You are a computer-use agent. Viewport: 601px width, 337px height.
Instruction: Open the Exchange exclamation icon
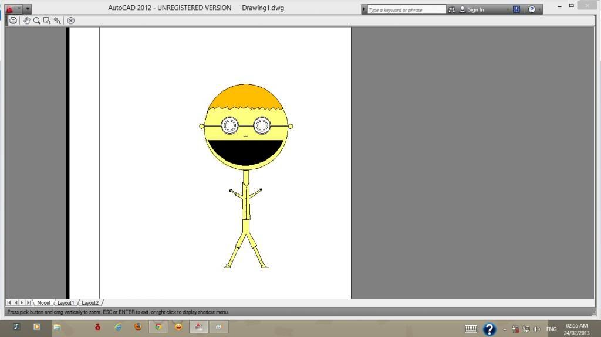pos(516,9)
